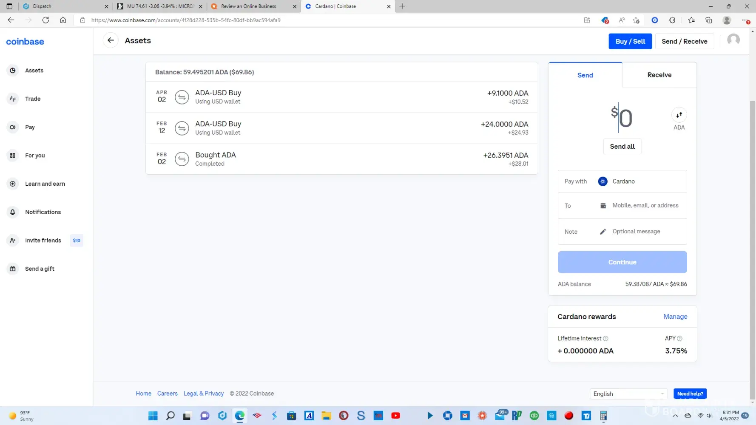
Task: Click APY info icon
Action: click(679, 339)
